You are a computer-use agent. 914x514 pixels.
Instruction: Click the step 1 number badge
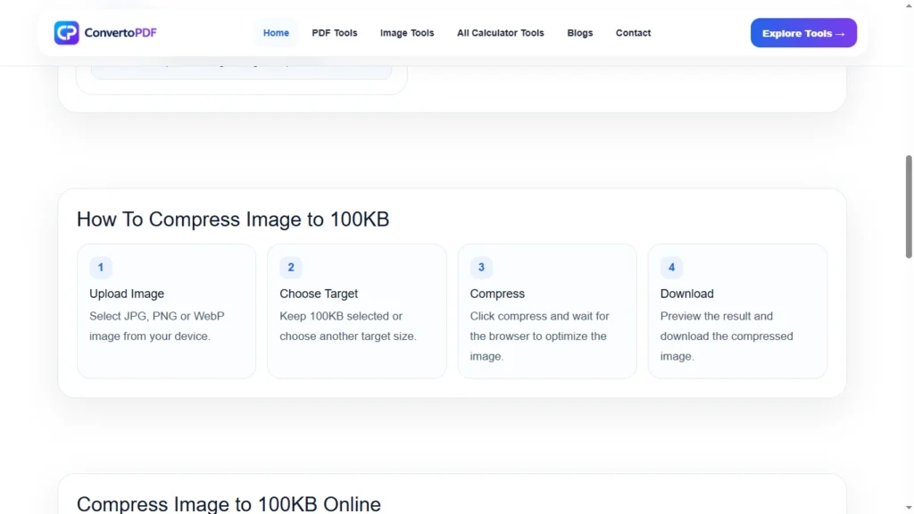click(100, 268)
